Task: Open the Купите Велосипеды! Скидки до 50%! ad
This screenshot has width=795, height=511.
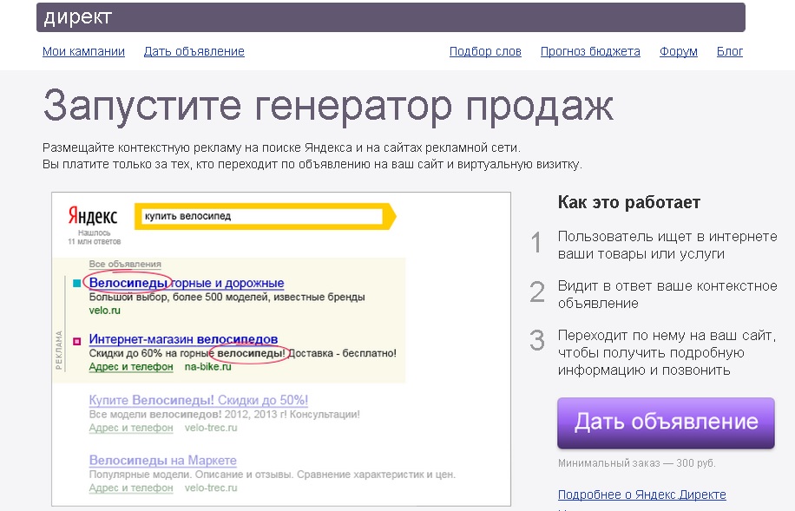Action: point(198,400)
